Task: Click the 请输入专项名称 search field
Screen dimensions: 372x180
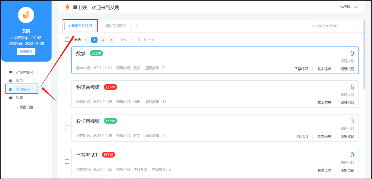Action: tap(334, 26)
